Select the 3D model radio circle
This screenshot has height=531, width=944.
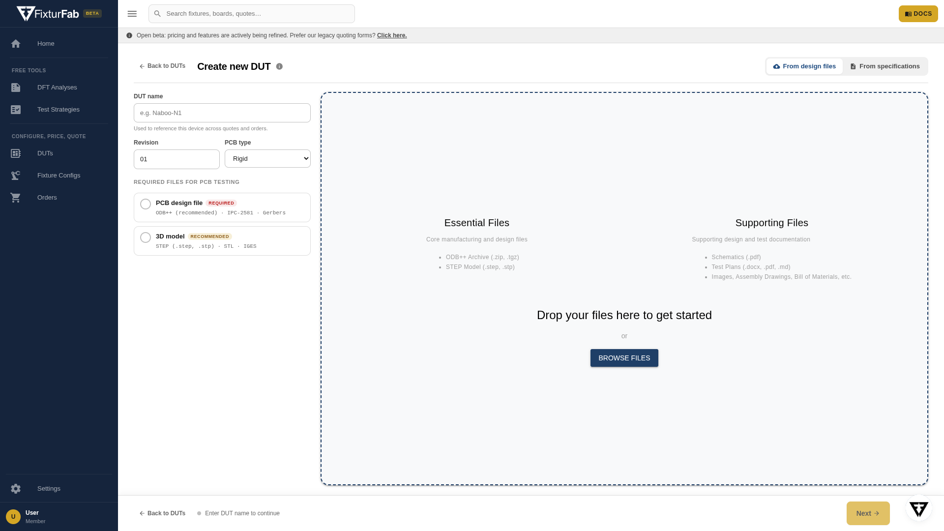tap(146, 237)
